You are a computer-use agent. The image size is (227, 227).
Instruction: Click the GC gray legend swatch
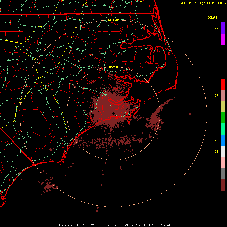[x=223, y=174]
